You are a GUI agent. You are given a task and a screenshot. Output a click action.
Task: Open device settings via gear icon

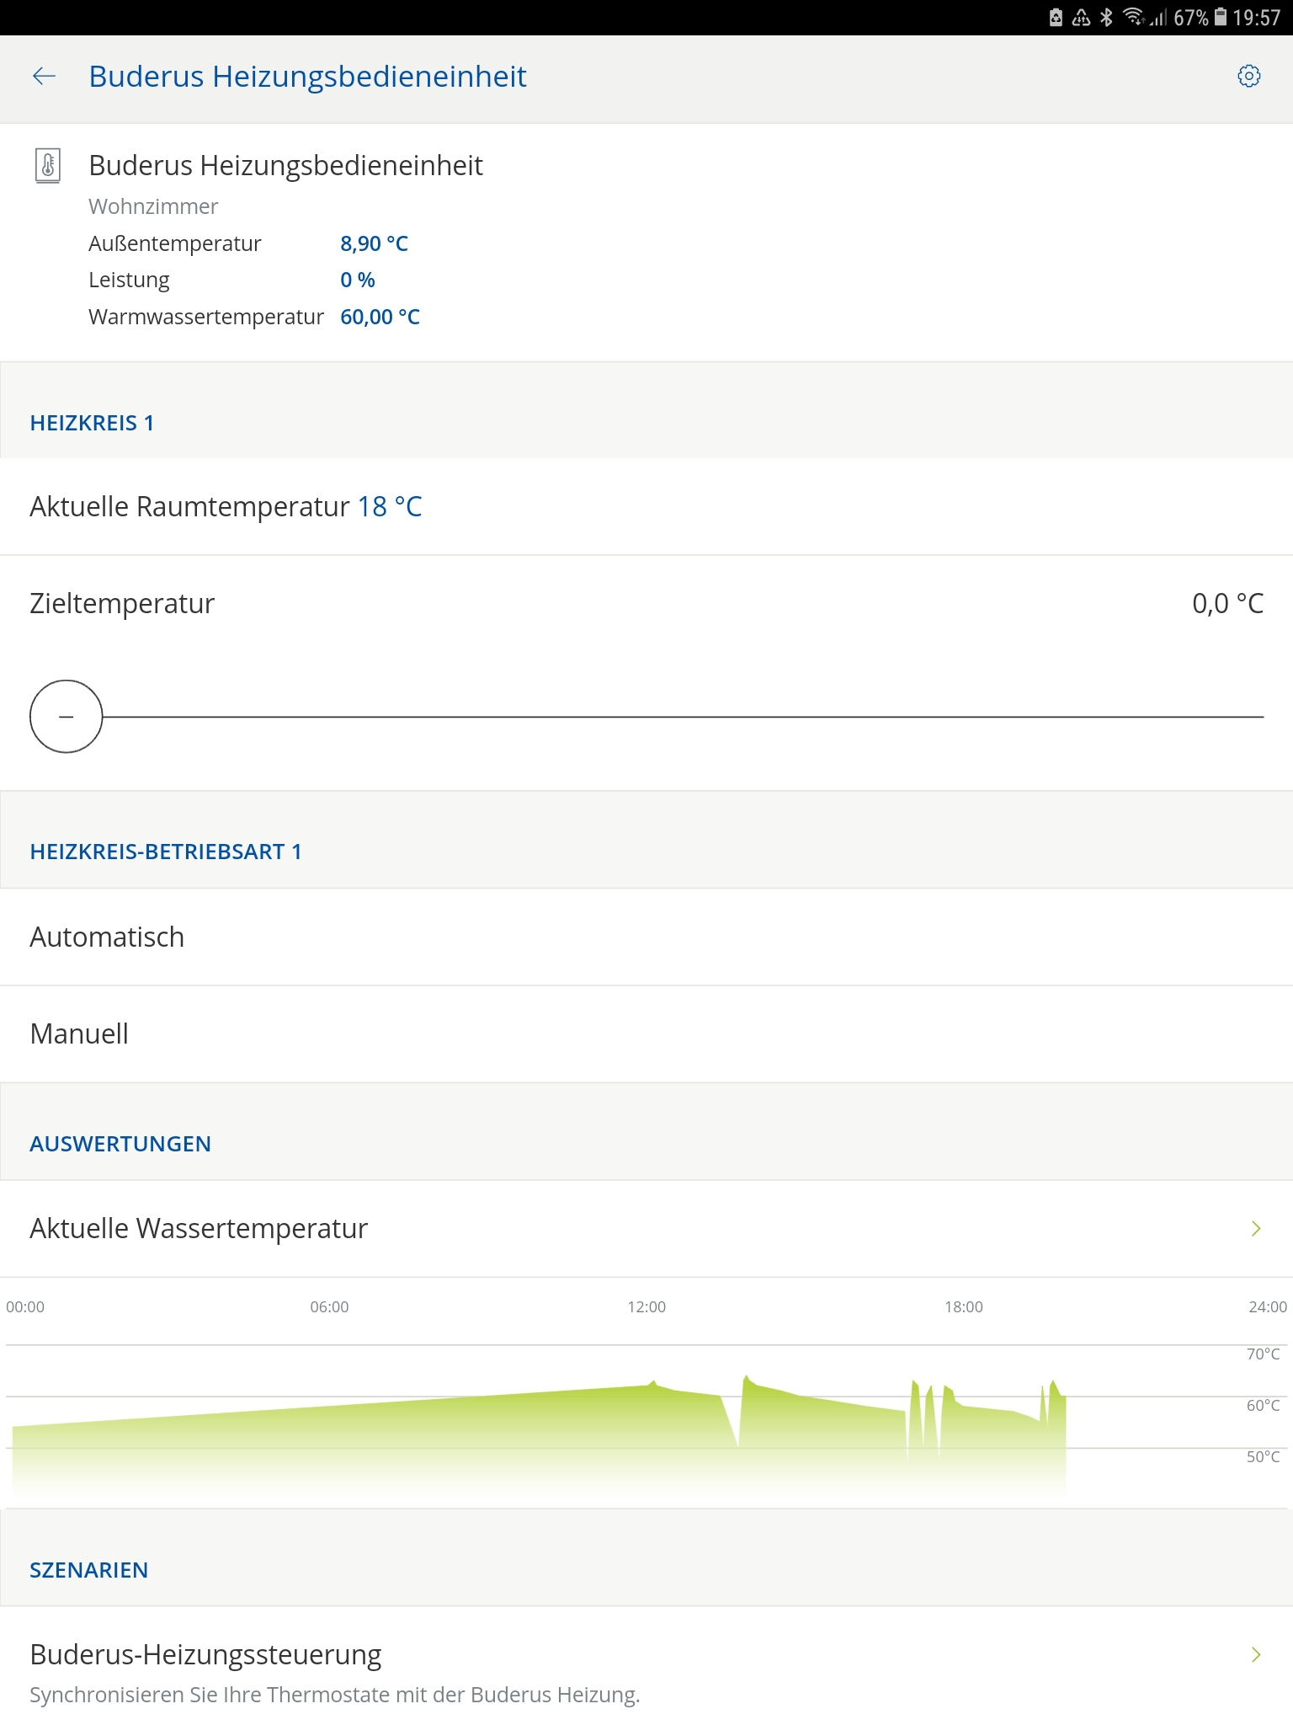[x=1248, y=77]
